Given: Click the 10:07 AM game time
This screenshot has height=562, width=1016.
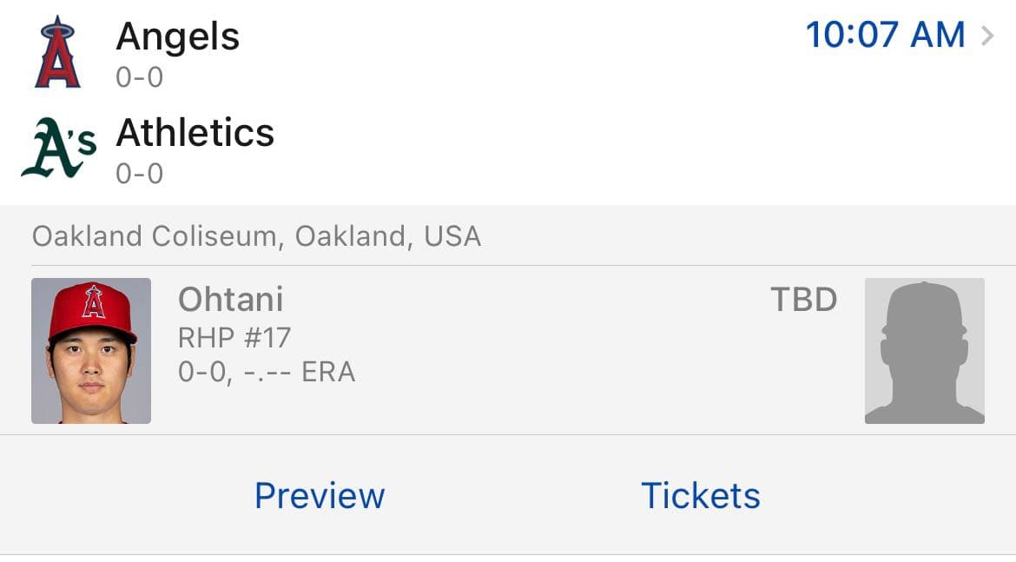Looking at the screenshot, I should 886,35.
